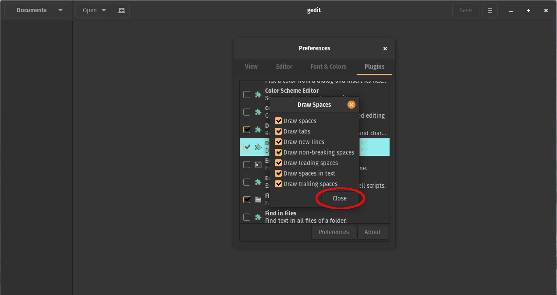Select the Plugins tab
This screenshot has height=295, width=557.
pyautogui.click(x=374, y=67)
